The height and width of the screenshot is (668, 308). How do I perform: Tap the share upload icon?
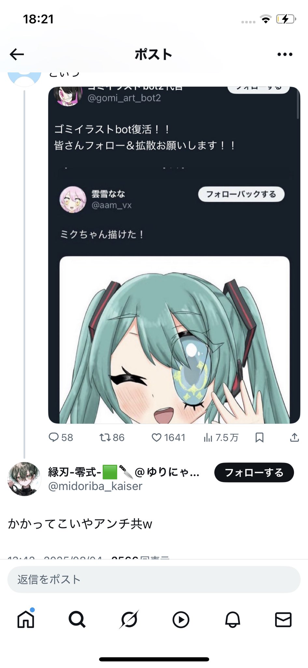pyautogui.click(x=294, y=437)
